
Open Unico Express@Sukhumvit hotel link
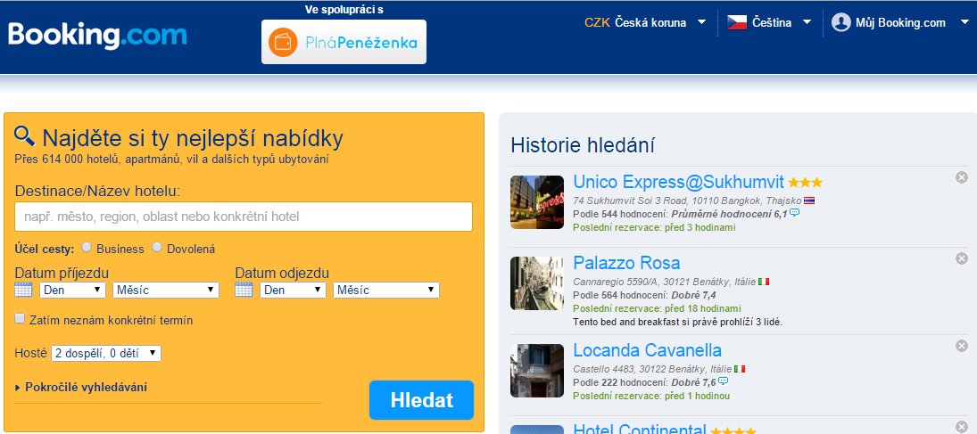[x=678, y=182]
